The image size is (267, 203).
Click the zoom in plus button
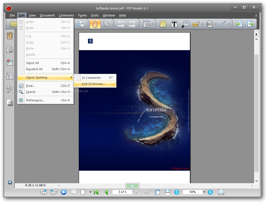point(210,192)
